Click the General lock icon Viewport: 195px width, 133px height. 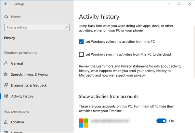pos(6,63)
